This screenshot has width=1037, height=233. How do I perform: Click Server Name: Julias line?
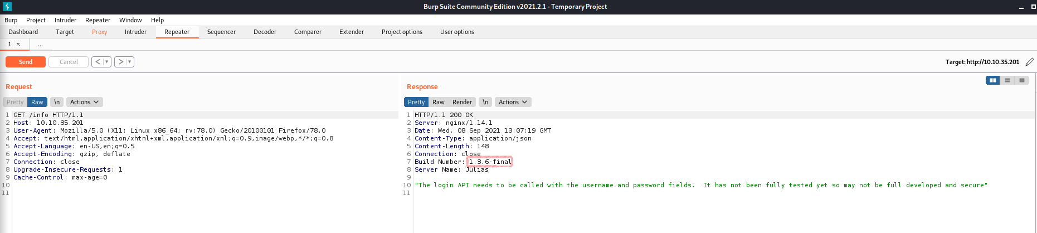point(451,169)
